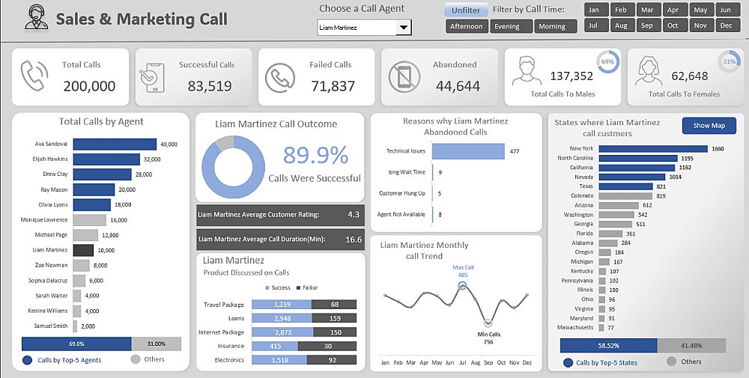Click the Technical Issues 477 bar
The width and height of the screenshot is (749, 378).
click(468, 151)
